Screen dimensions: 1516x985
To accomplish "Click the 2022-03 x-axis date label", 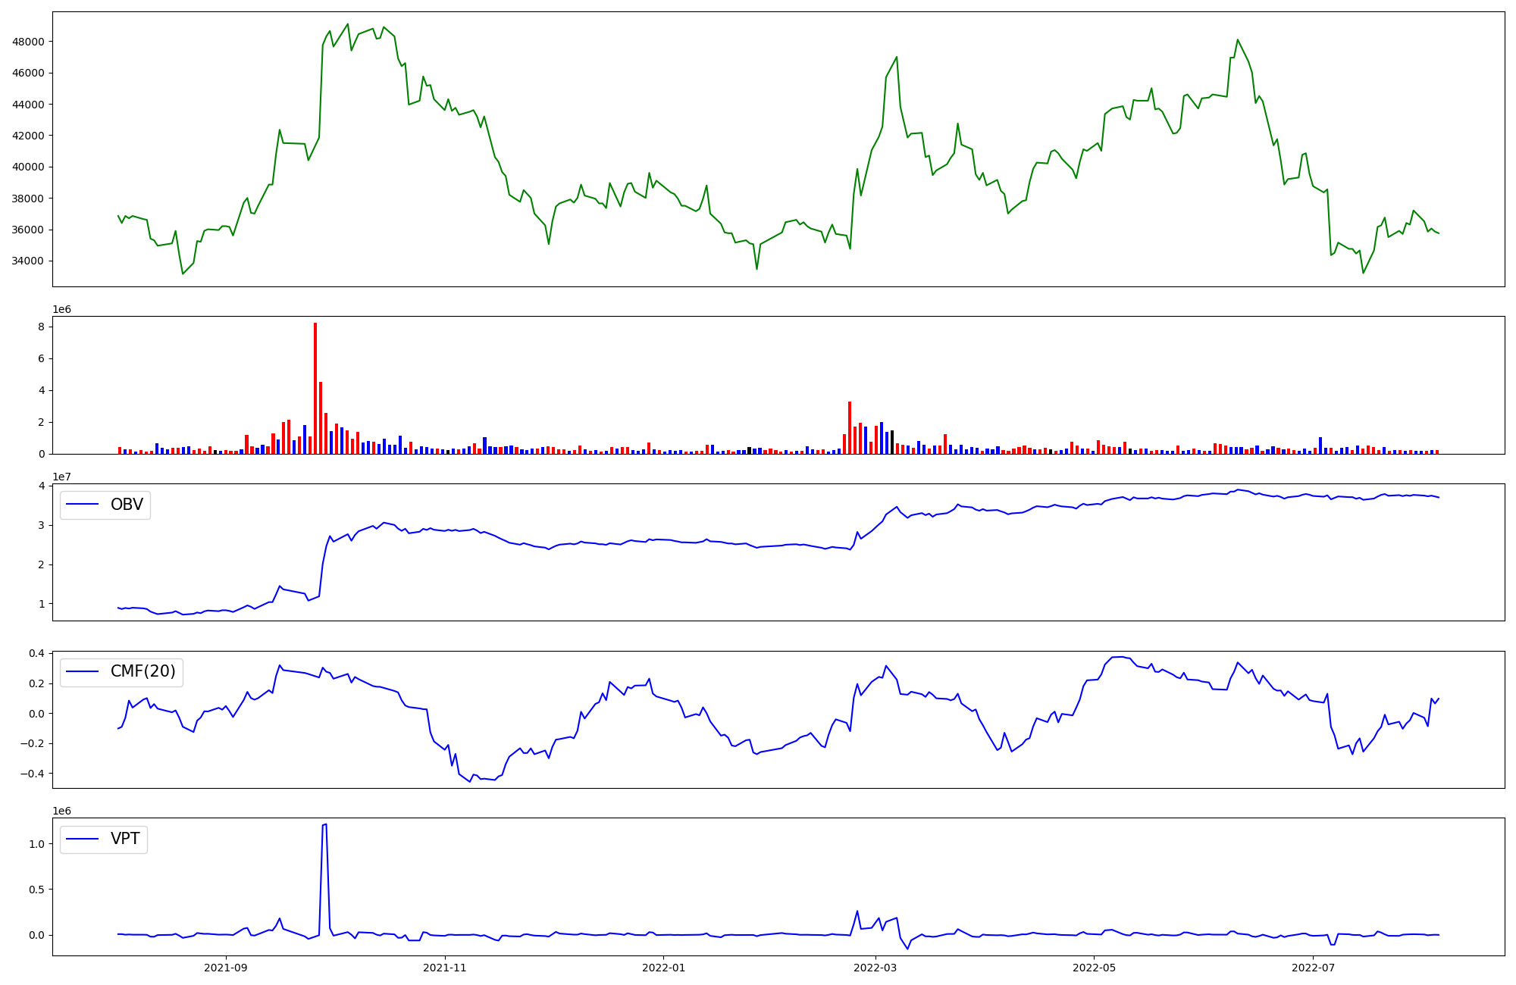I will (875, 968).
